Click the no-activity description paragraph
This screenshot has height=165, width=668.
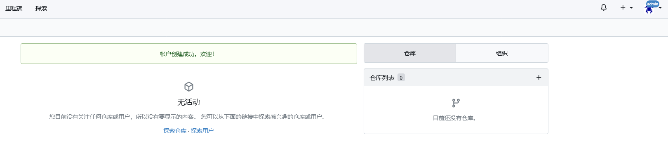[x=188, y=117]
